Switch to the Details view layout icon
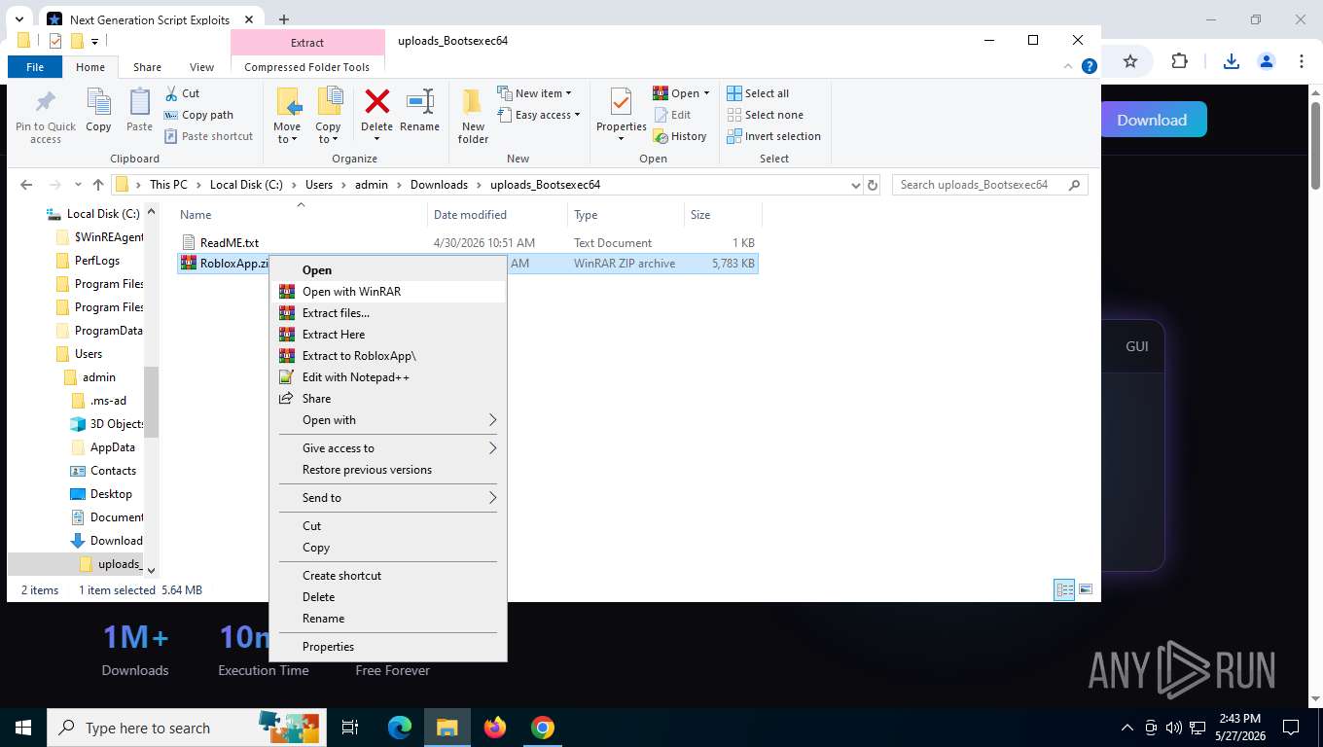The width and height of the screenshot is (1323, 747). click(1065, 590)
